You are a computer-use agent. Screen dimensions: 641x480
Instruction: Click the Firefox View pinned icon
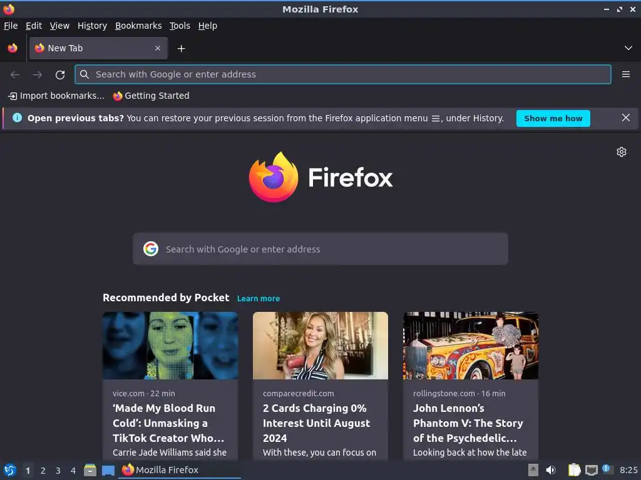pyautogui.click(x=13, y=48)
